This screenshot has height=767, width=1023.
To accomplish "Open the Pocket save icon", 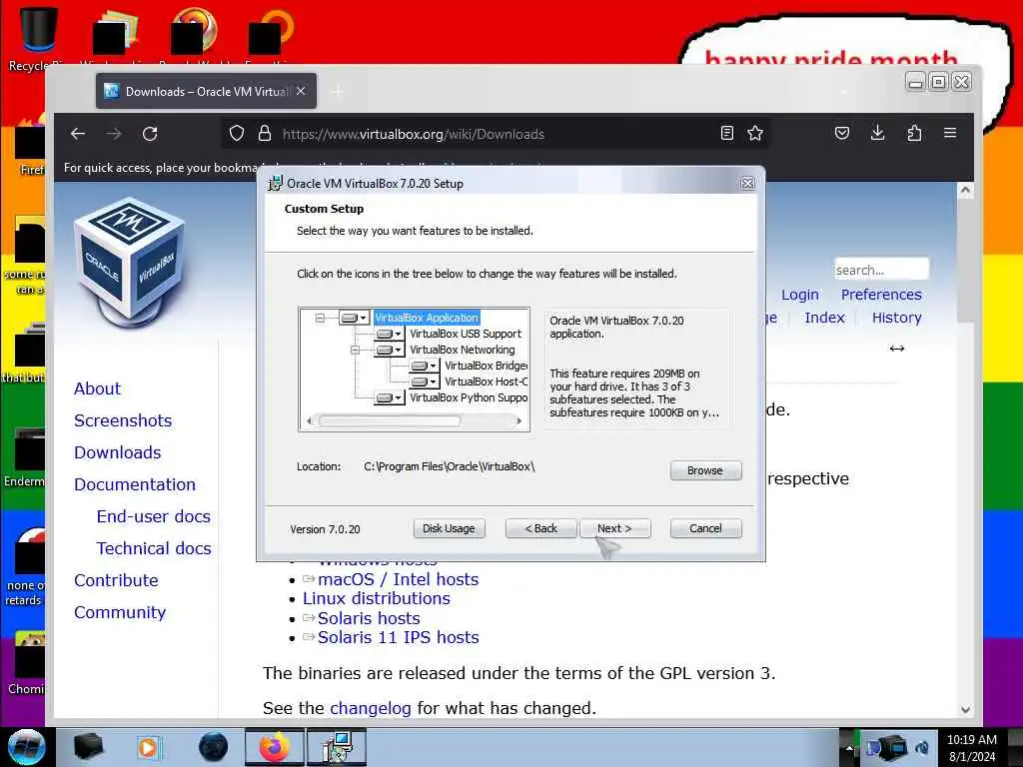I will (842, 134).
